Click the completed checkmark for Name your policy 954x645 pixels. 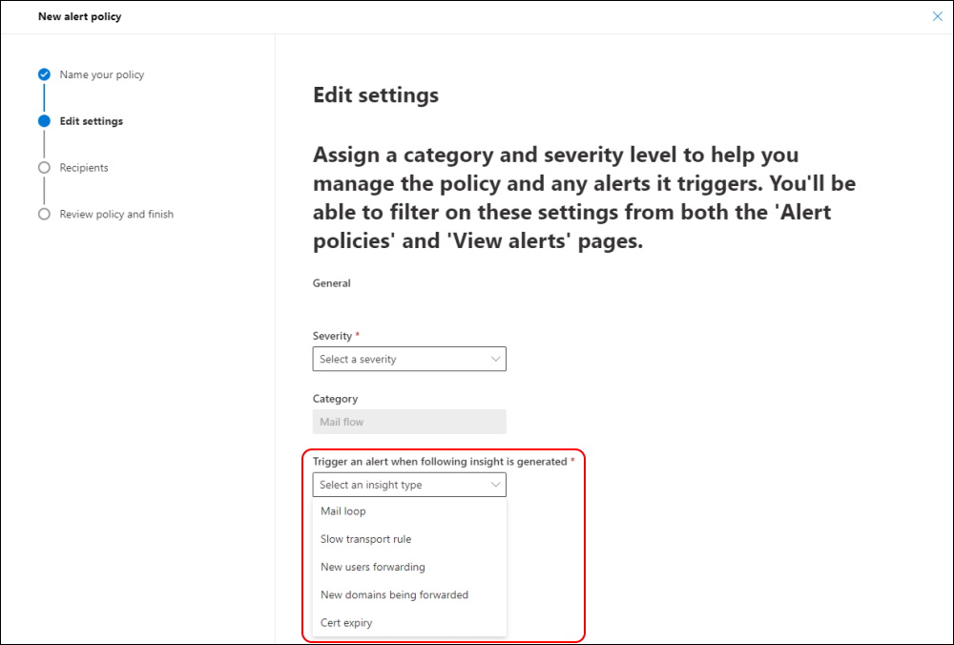tap(44, 74)
